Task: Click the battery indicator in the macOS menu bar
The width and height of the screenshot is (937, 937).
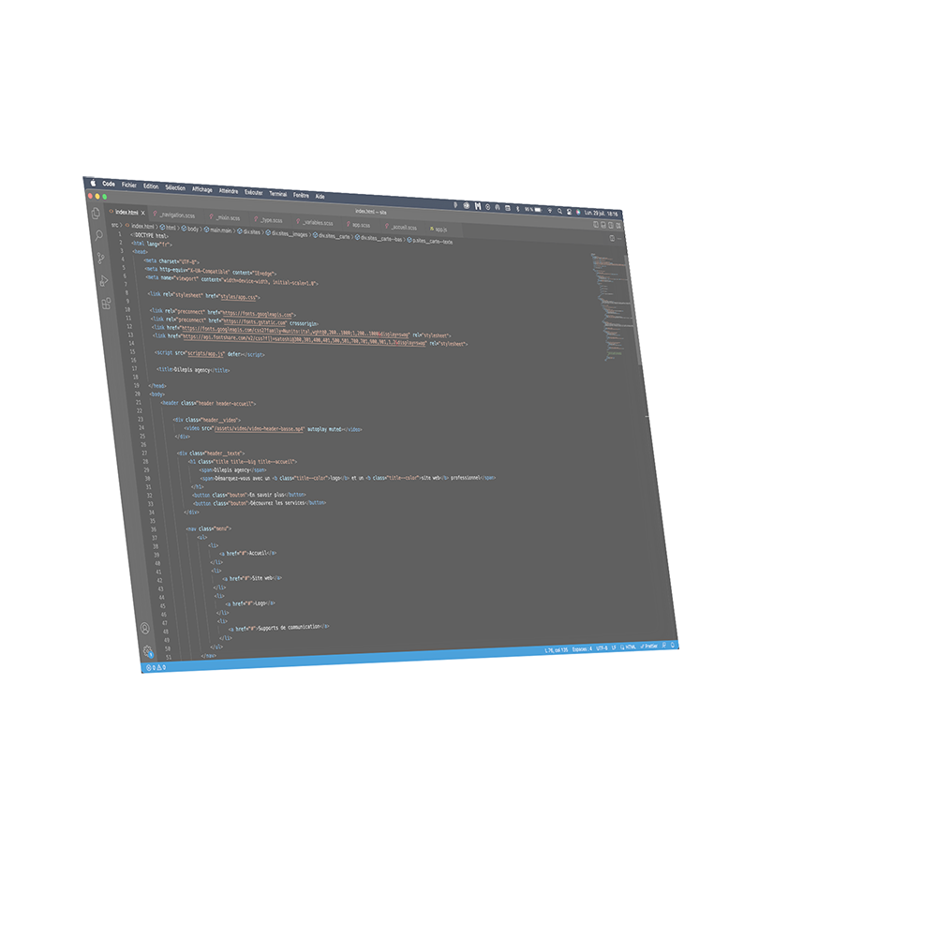Action: tap(537, 209)
